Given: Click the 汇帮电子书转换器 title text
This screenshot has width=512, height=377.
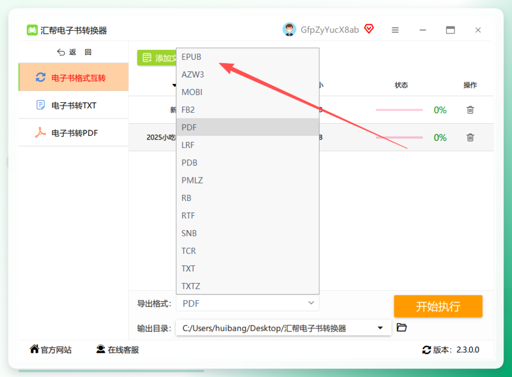Looking at the screenshot, I should pos(74,31).
